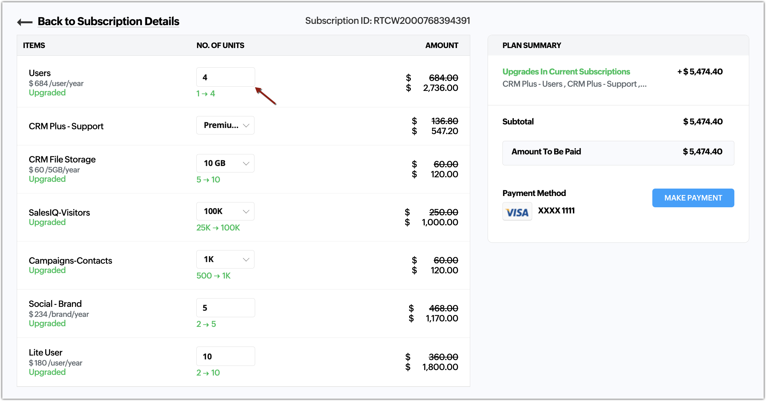Open CRM File Storage 10 GB dropdown
Screen dimensions: 766x401
click(225, 163)
